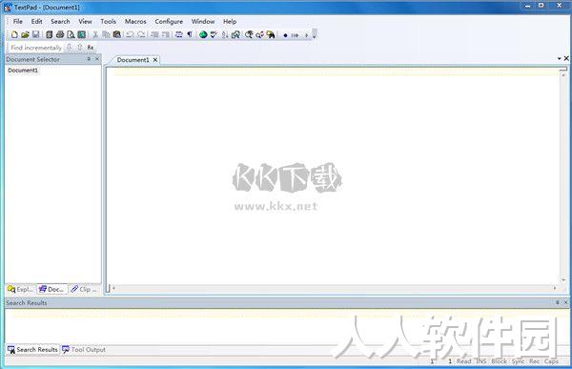
Task: Open the Search menu
Action: 60,22
